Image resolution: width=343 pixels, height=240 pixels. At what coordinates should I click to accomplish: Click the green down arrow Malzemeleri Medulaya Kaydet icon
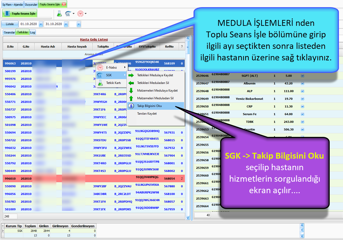tap(131, 91)
